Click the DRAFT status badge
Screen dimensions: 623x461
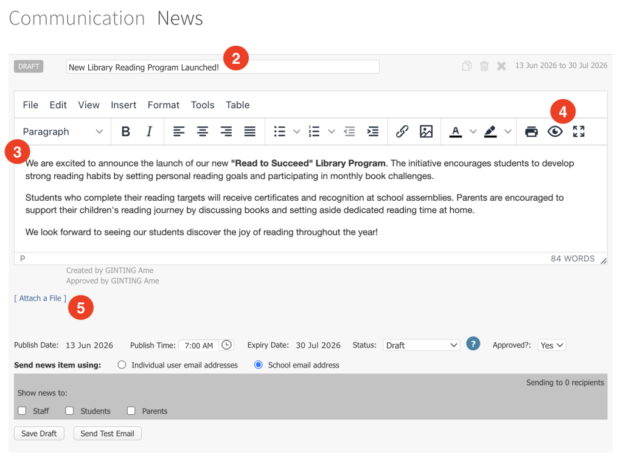pos(29,66)
